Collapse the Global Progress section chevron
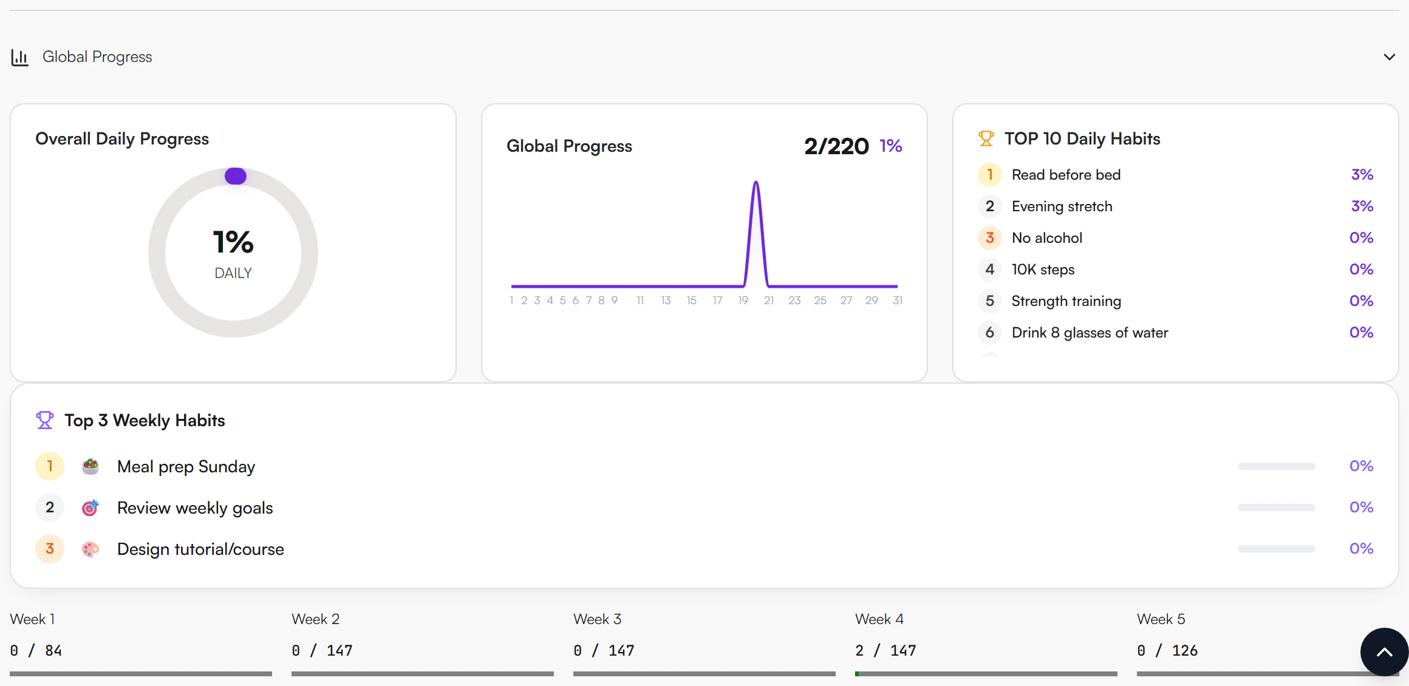Screen dimensions: 1409x686 click(x=1389, y=57)
